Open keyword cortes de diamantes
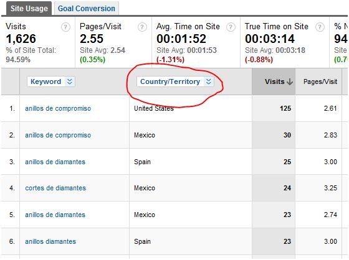Screen dimensions: 349x260 pyautogui.click(x=55, y=188)
